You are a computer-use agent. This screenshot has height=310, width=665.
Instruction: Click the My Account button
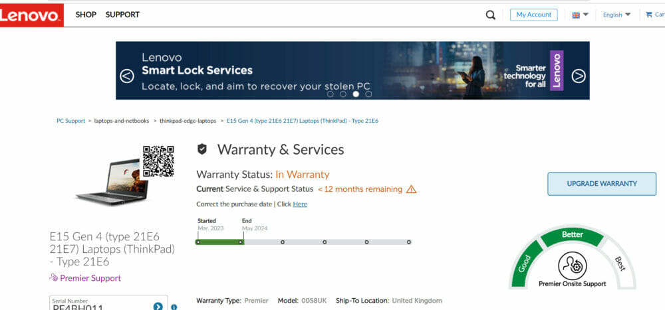click(x=533, y=15)
